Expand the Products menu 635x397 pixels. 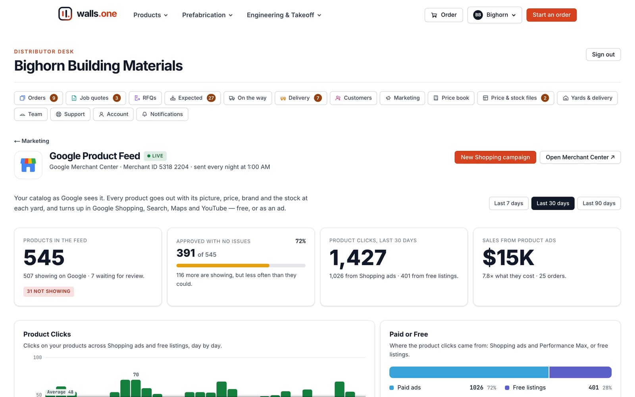[150, 15]
